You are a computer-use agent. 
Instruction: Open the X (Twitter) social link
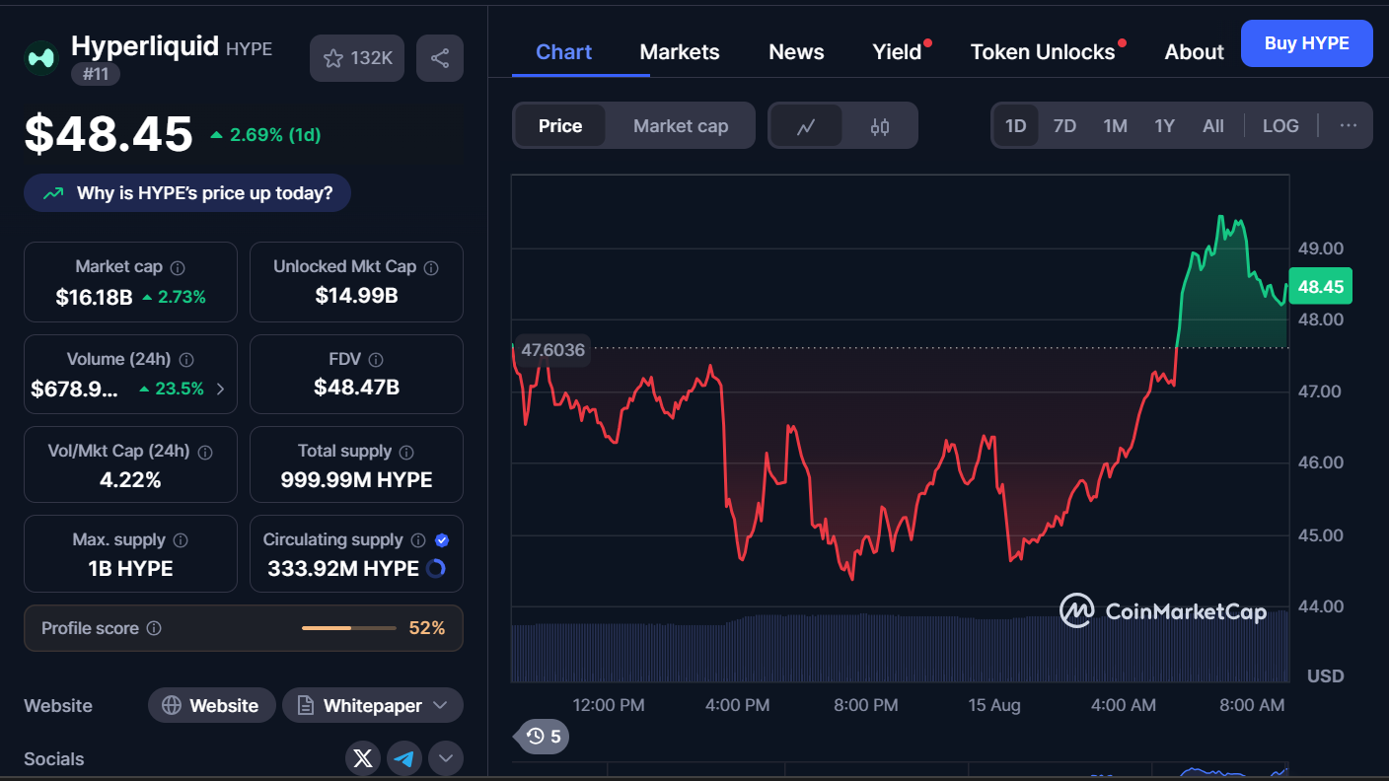tap(363, 758)
